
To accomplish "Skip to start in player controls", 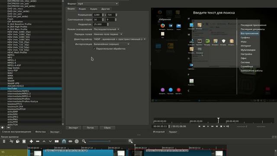I will coord(200,127).
